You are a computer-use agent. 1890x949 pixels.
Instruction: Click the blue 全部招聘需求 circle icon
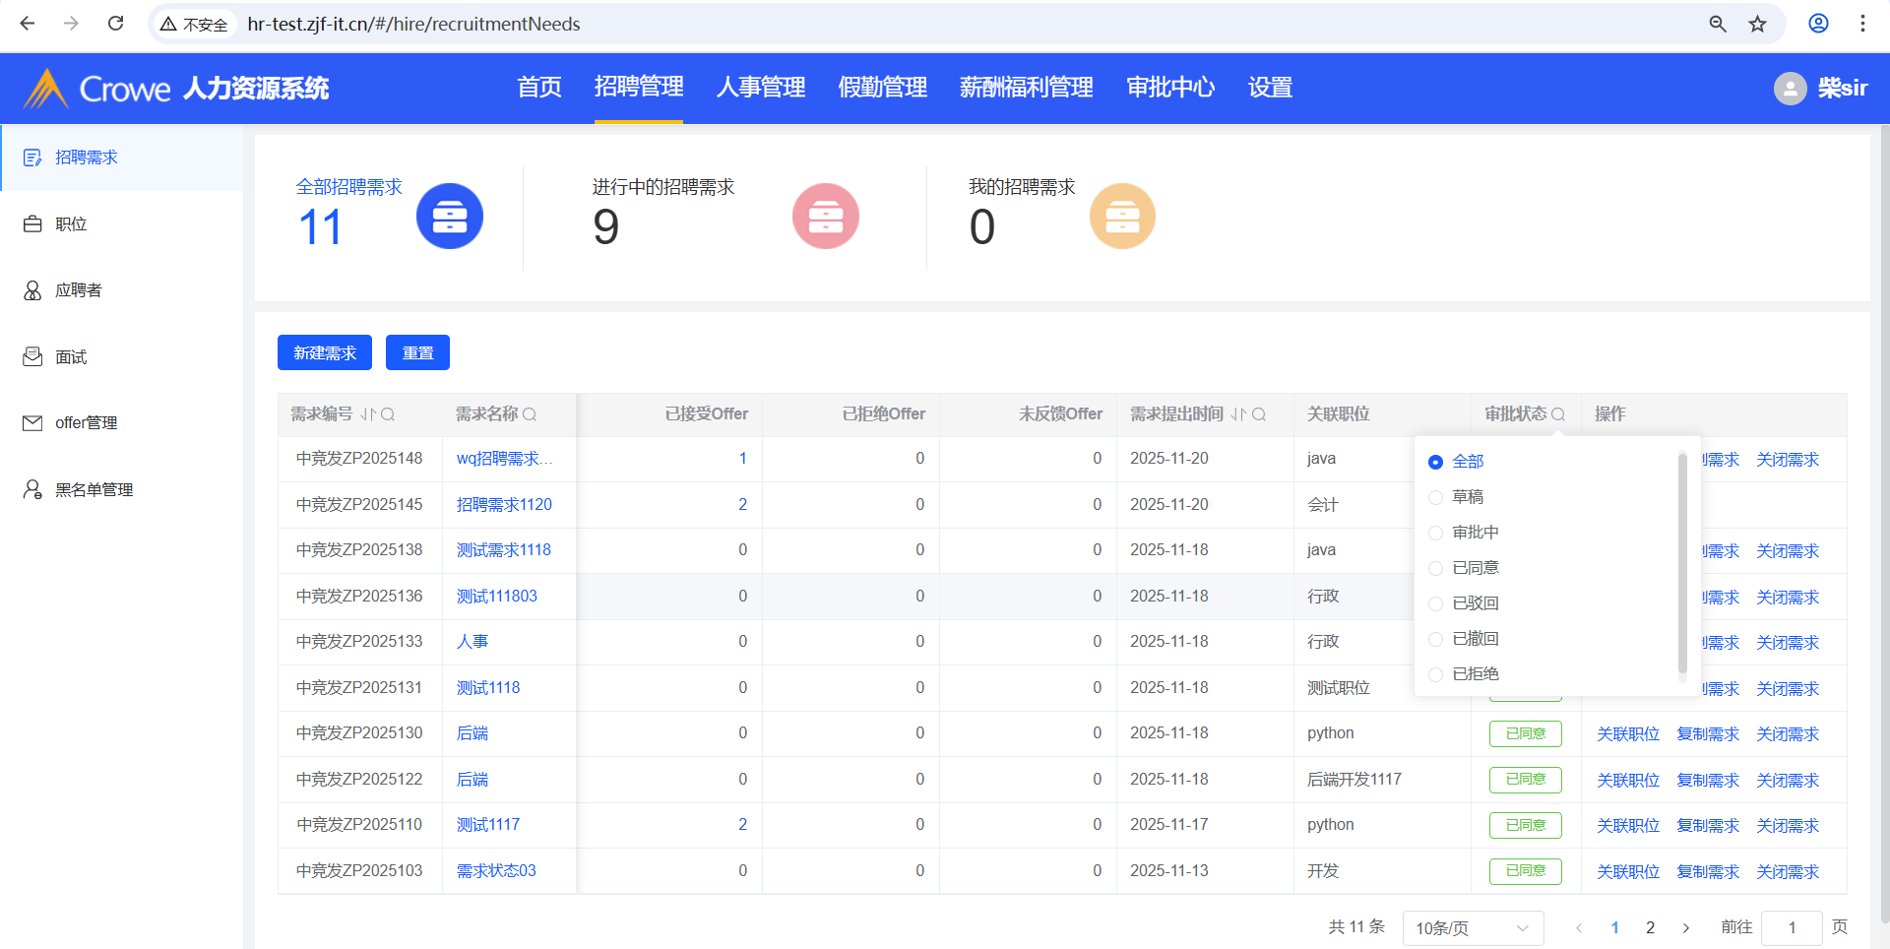(x=449, y=216)
